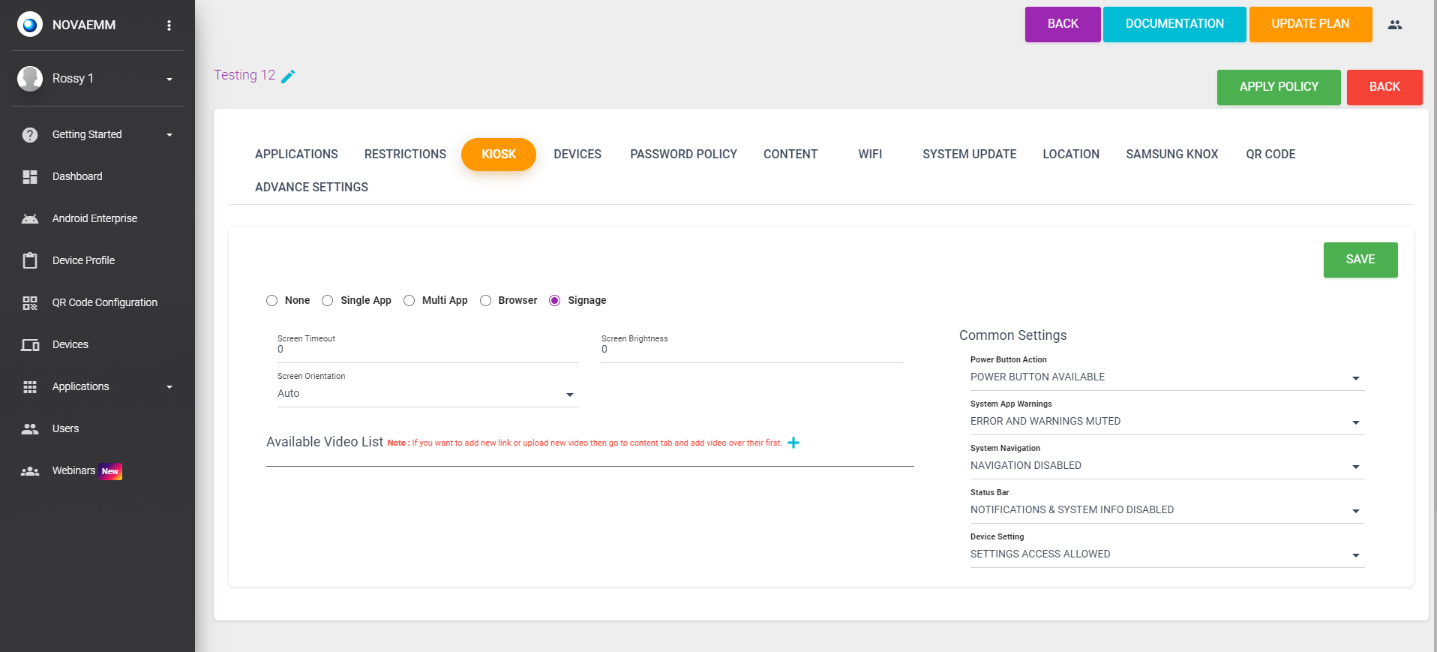
Task: Click the Webinars group icon
Action: [30, 471]
